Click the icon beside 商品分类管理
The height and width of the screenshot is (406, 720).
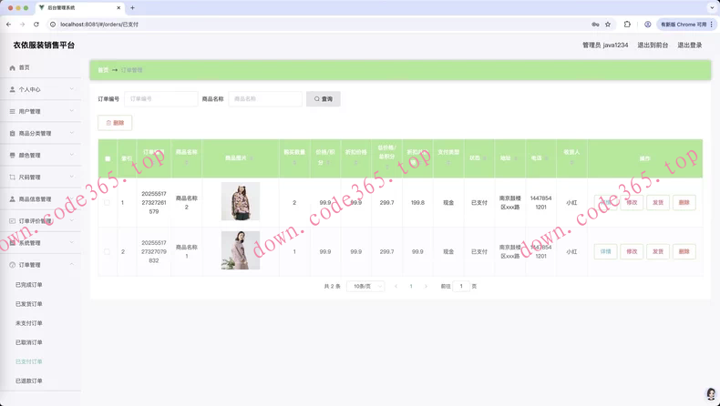tap(12, 133)
